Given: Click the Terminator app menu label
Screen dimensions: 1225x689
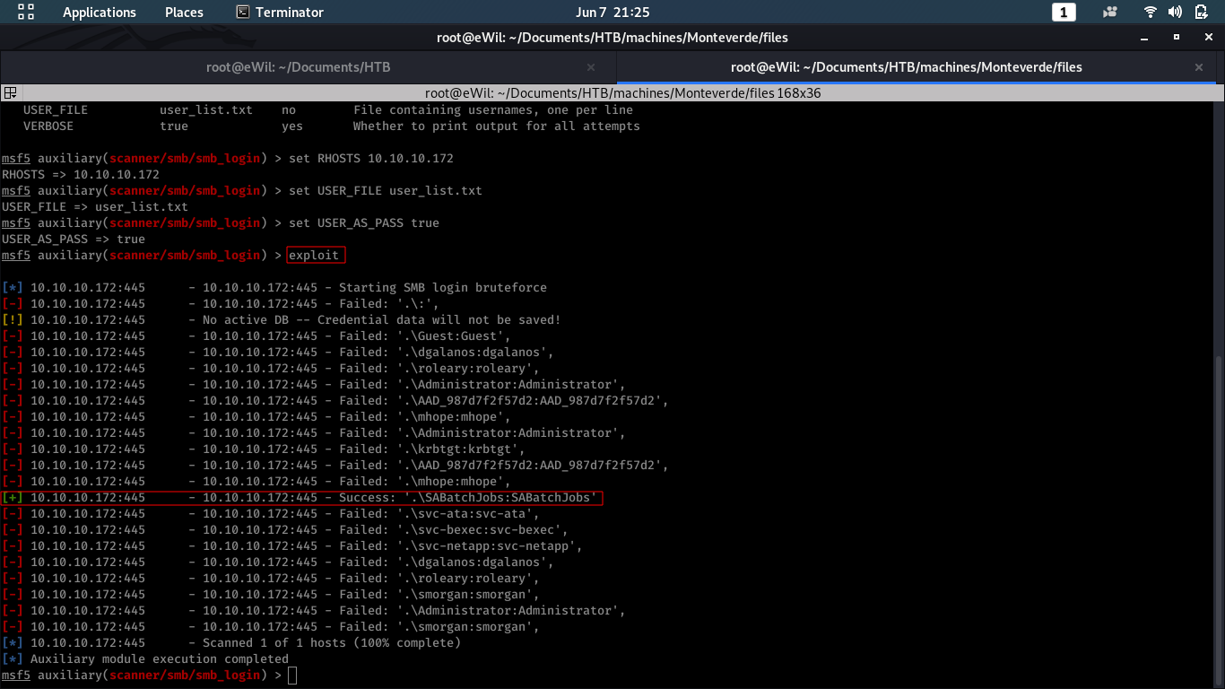Looking at the screenshot, I should (290, 12).
